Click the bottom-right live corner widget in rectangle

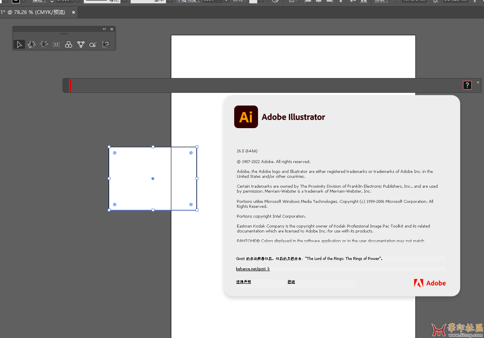click(191, 205)
